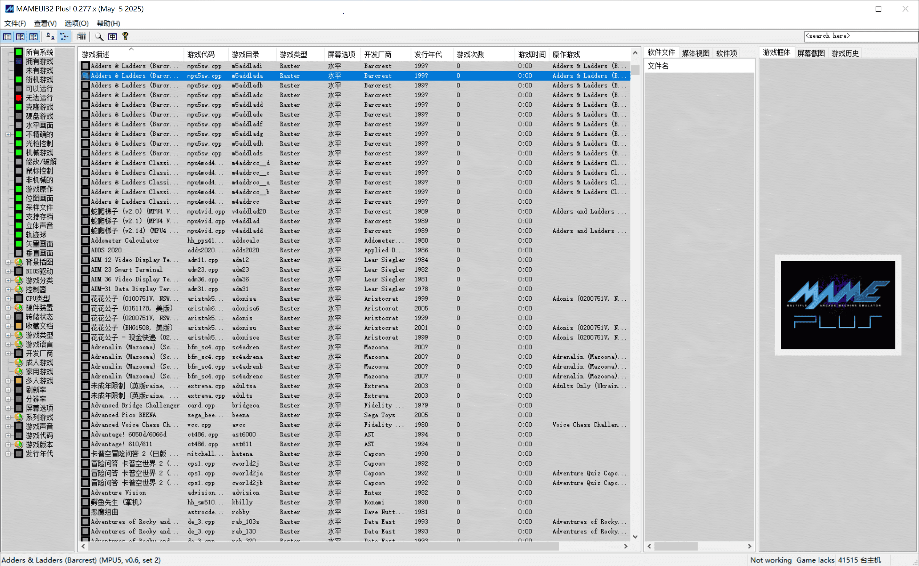919x566 pixels.
Task: Open help via question mark icon
Action: [x=125, y=36]
